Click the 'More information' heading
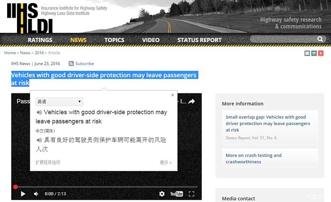 (x=243, y=104)
